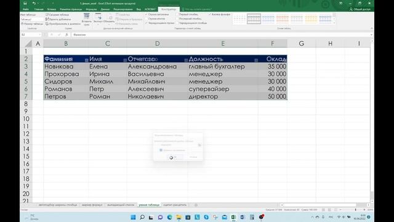The width and height of the screenshot is (394, 222).
Task: Apply the orange table style
Action: coord(283,19)
